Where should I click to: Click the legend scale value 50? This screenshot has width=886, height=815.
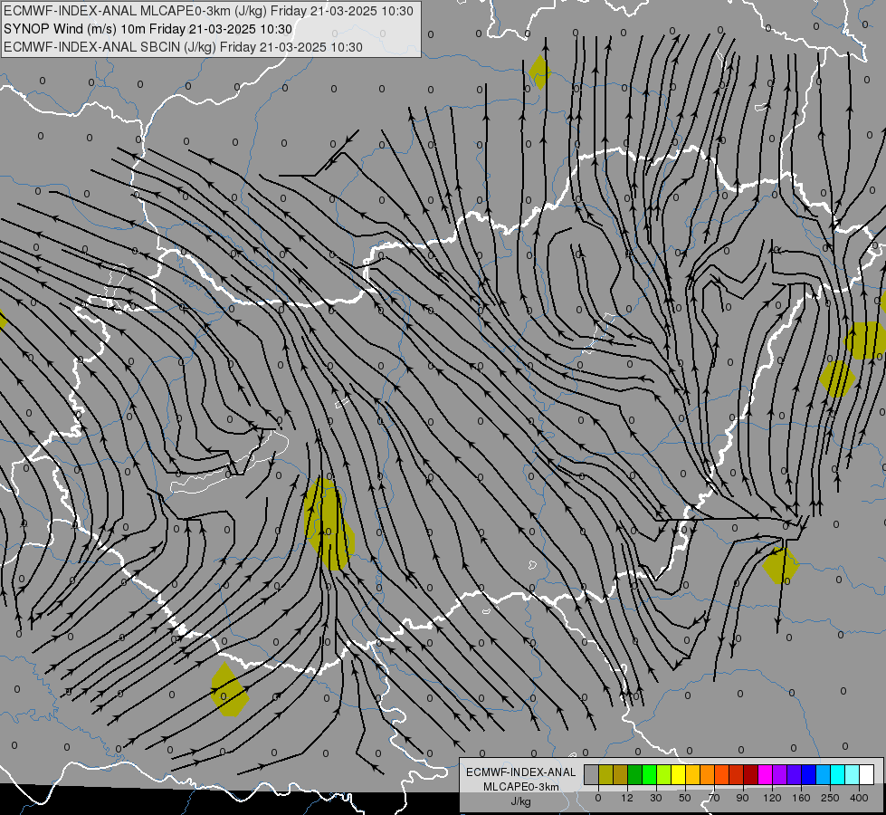685,798
